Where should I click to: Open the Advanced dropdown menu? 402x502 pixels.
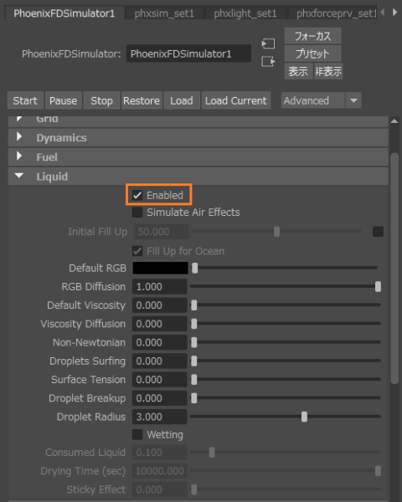coord(322,100)
